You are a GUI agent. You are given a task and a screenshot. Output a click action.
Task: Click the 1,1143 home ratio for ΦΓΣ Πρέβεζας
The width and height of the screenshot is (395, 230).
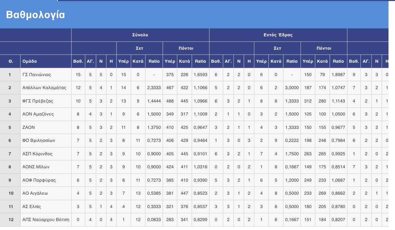(x=338, y=101)
